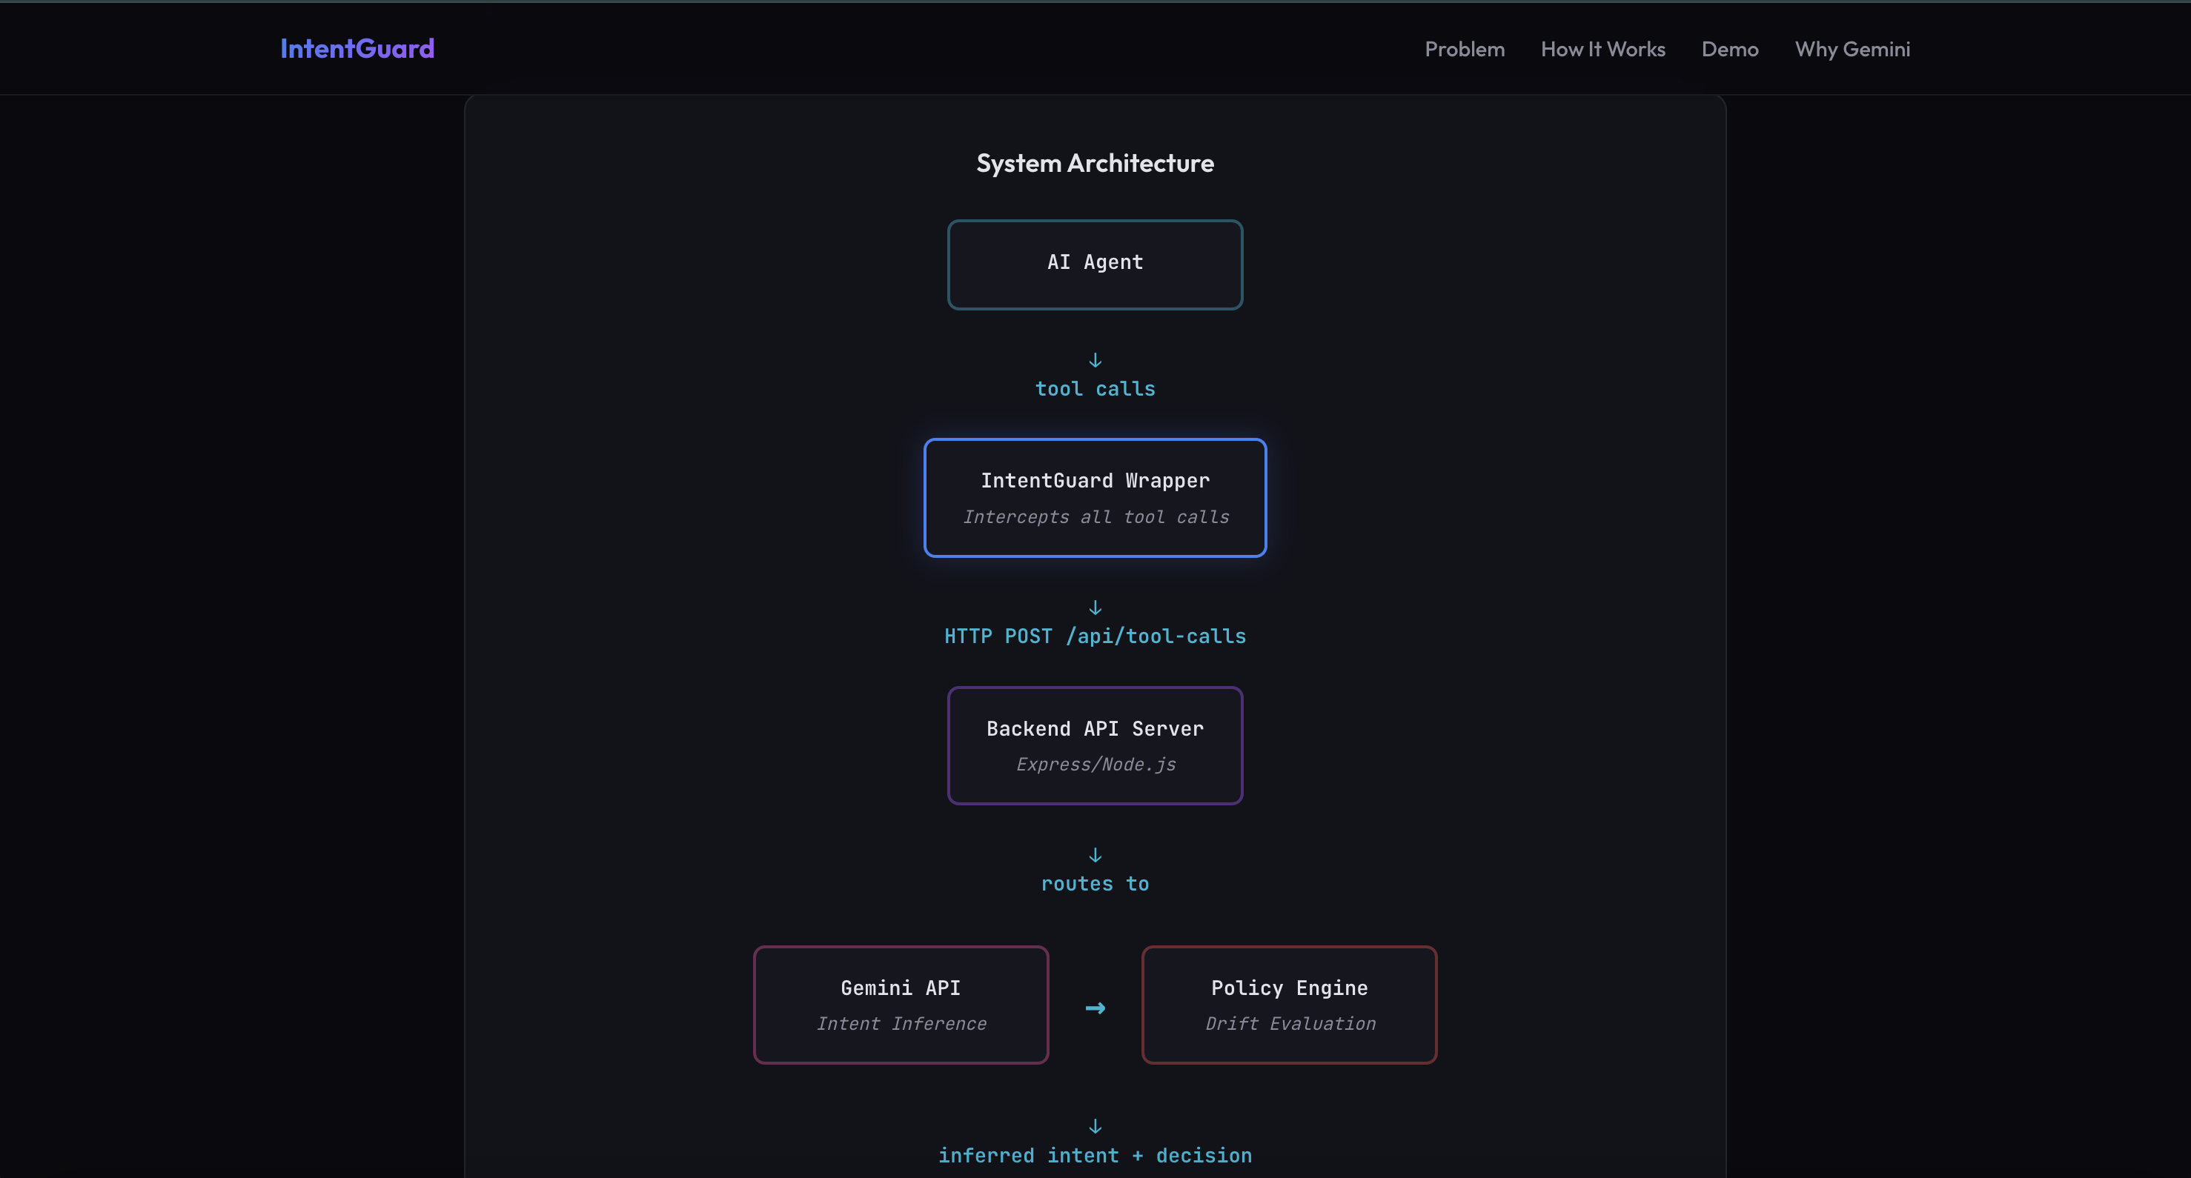
Task: Click the routes to label
Action: (x=1095, y=884)
